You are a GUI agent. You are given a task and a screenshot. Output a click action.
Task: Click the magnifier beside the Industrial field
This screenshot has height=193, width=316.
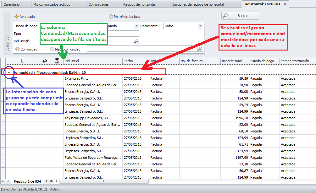point(136,41)
